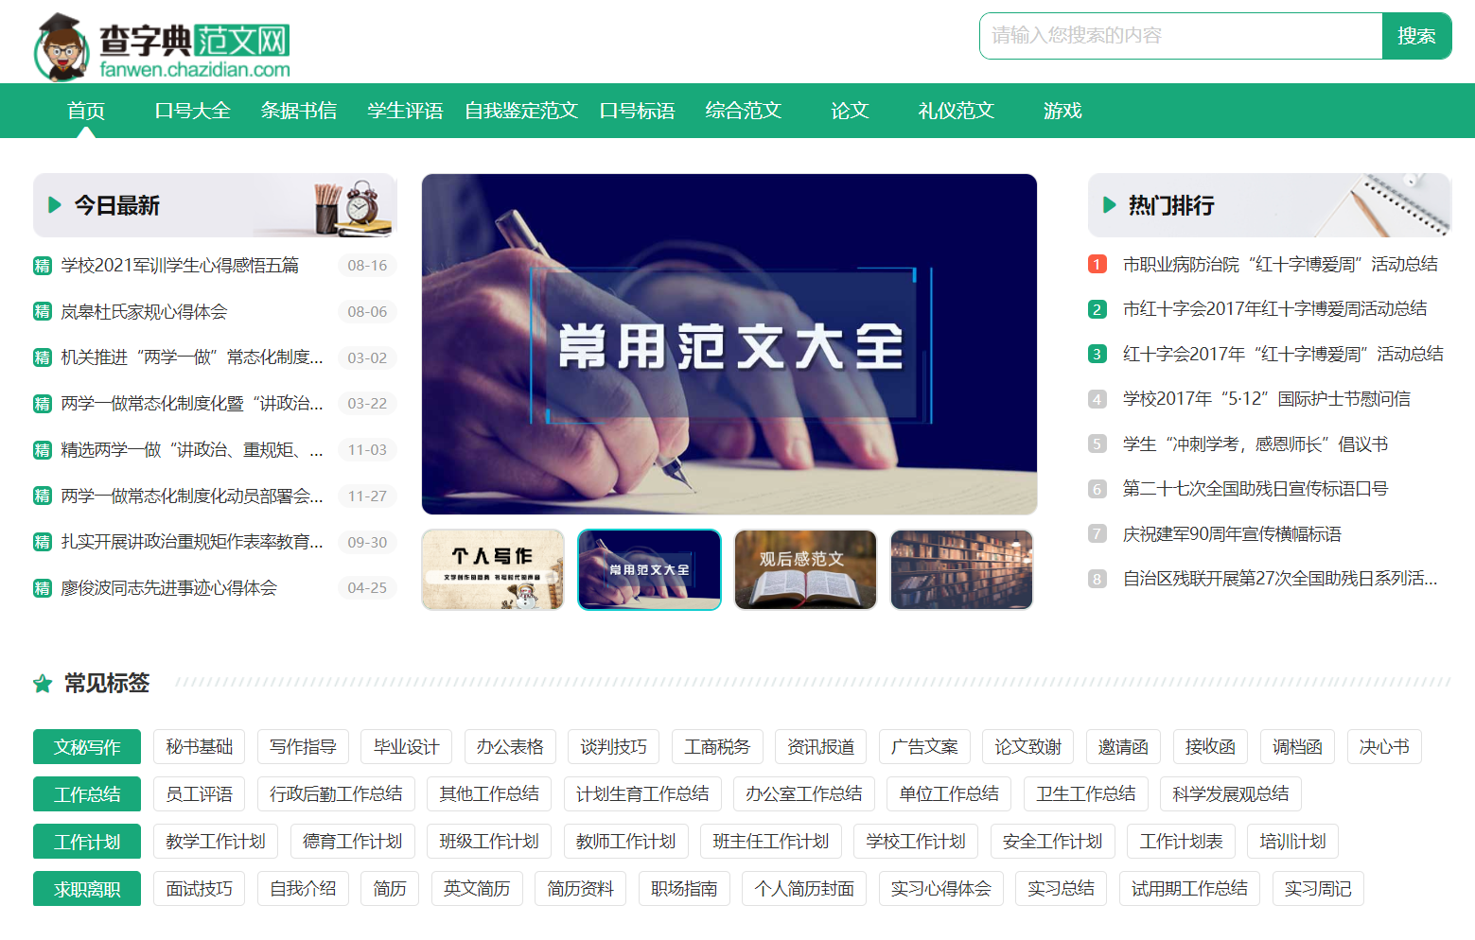Screen dimensions: 1475x940
Task: Click the 精 badge before 岚皋杜氏家规心得体会
Action: tap(43, 312)
